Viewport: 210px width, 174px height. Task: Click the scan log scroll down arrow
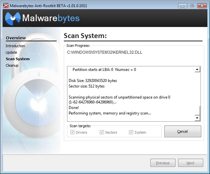click(x=197, y=118)
